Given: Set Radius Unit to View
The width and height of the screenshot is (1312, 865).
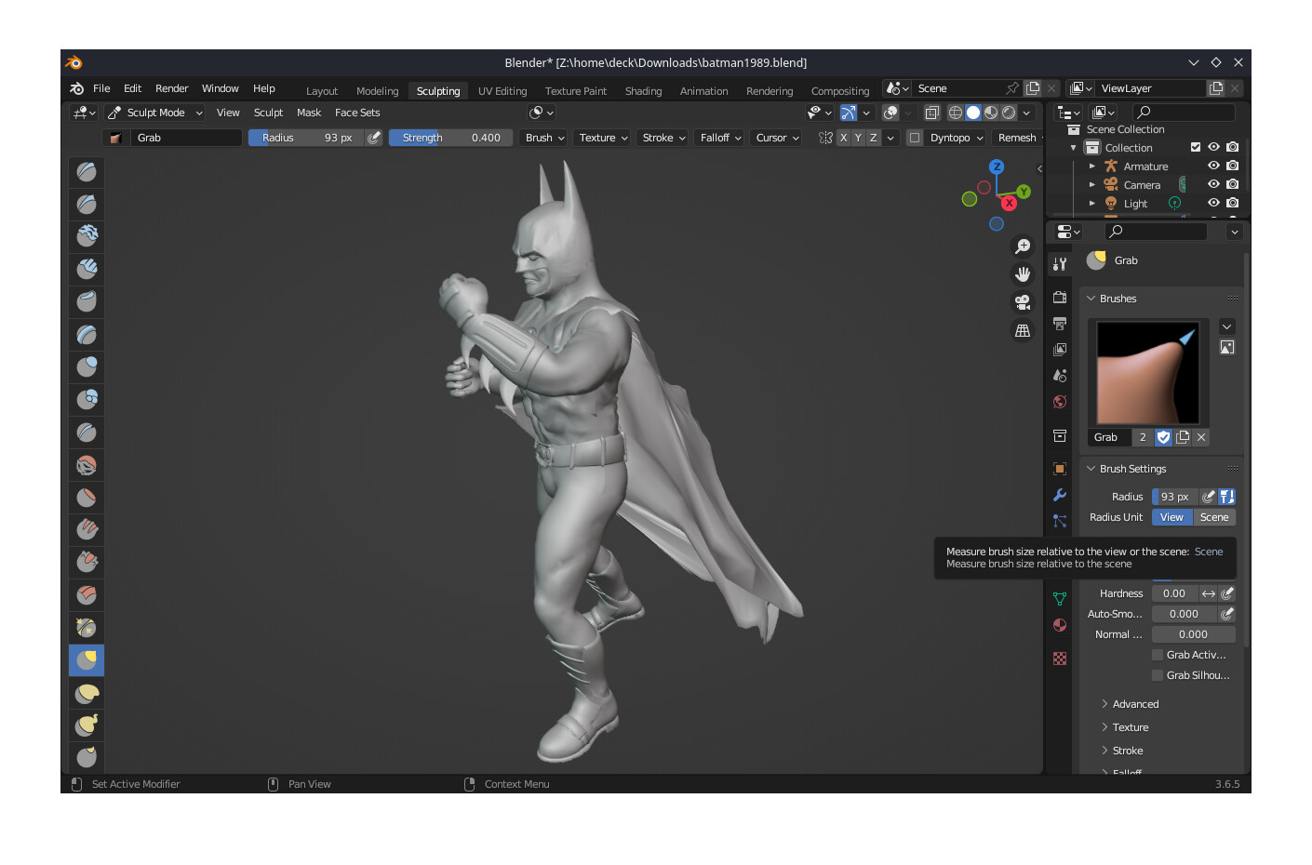Looking at the screenshot, I should [1171, 517].
